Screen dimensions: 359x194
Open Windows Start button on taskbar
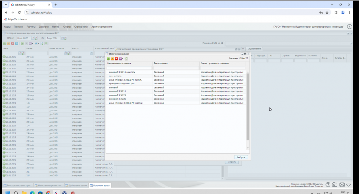[7, 193]
